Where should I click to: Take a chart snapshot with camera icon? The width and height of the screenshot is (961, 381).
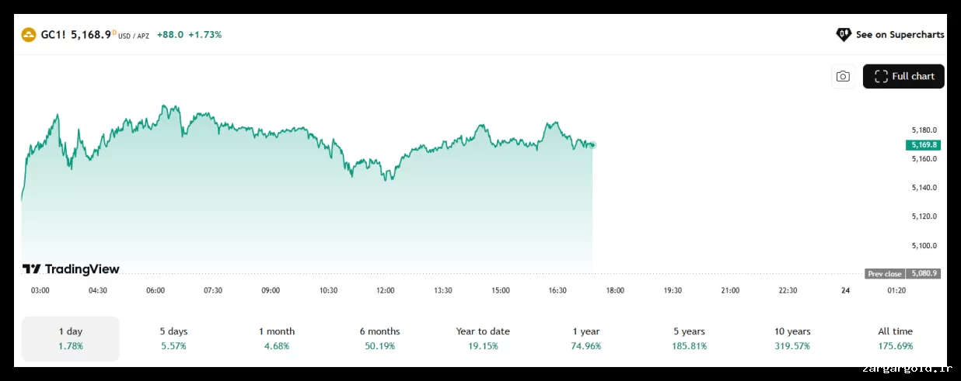click(843, 76)
